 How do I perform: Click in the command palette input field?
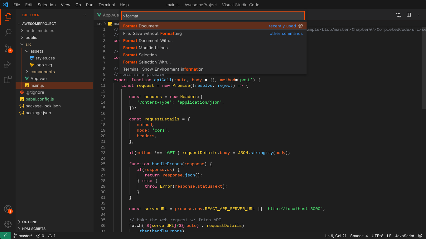[x=213, y=16]
